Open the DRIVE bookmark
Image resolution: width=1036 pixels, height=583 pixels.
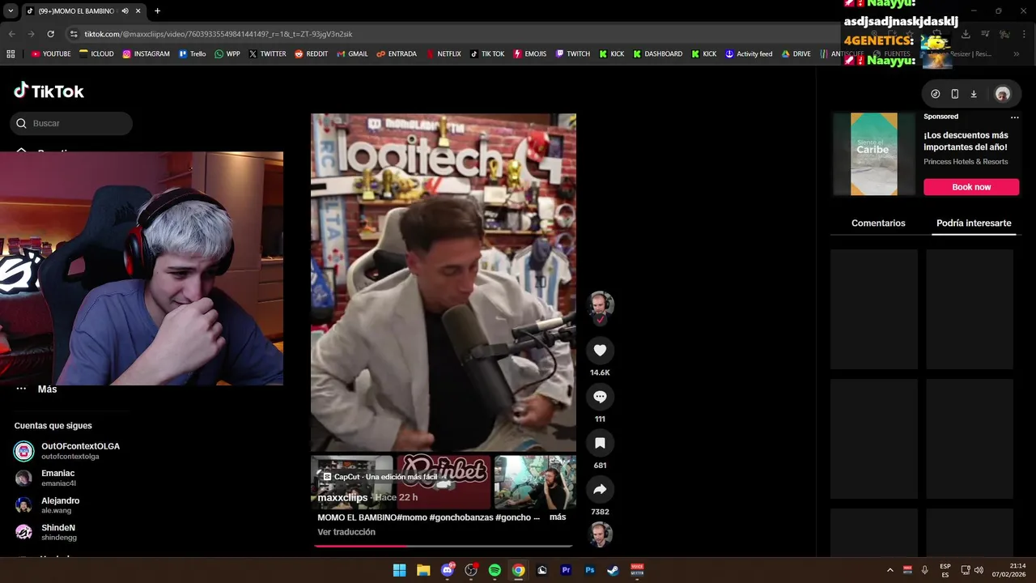796,54
